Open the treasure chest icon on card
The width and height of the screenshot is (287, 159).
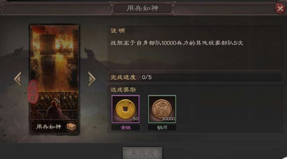pyautogui.click(x=71, y=126)
